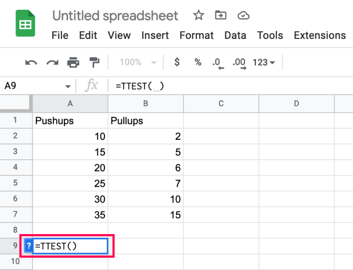This screenshot has height=270, width=353.
Task: Select column B header
Action: 146,103
